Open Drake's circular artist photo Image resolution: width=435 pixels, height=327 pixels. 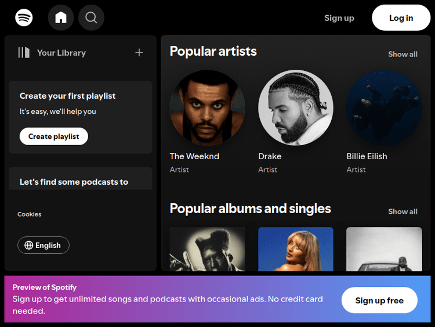pos(296,108)
